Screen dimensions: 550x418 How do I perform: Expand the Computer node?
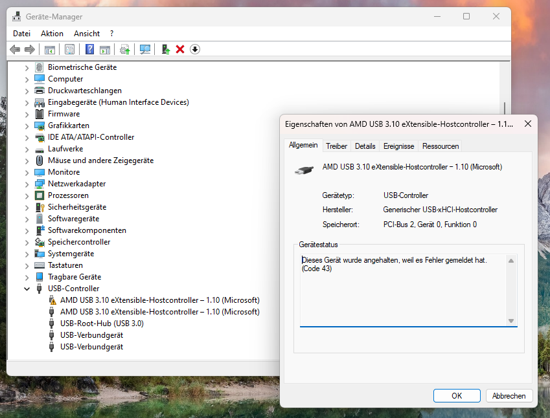pyautogui.click(x=27, y=80)
